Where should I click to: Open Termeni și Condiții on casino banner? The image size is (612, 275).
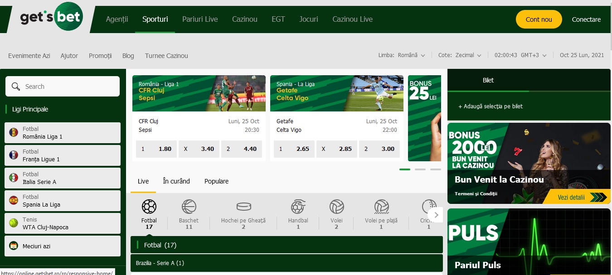pyautogui.click(x=476, y=193)
